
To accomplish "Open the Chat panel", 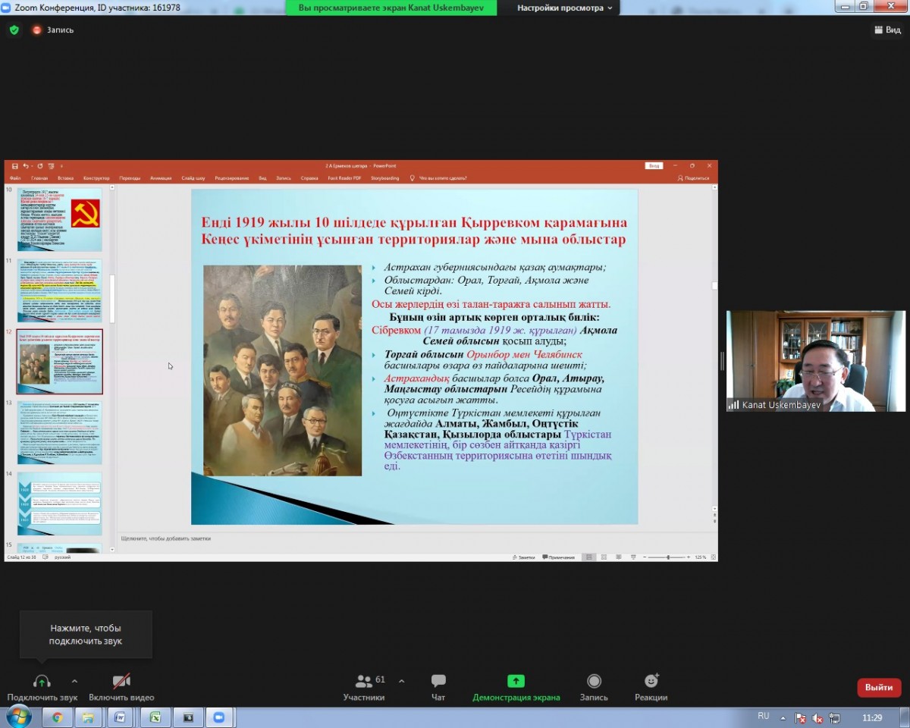I will point(438,681).
